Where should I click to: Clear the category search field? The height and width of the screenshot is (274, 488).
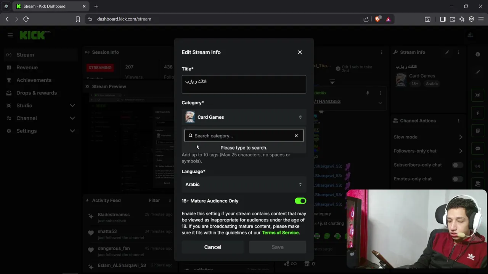pos(296,135)
